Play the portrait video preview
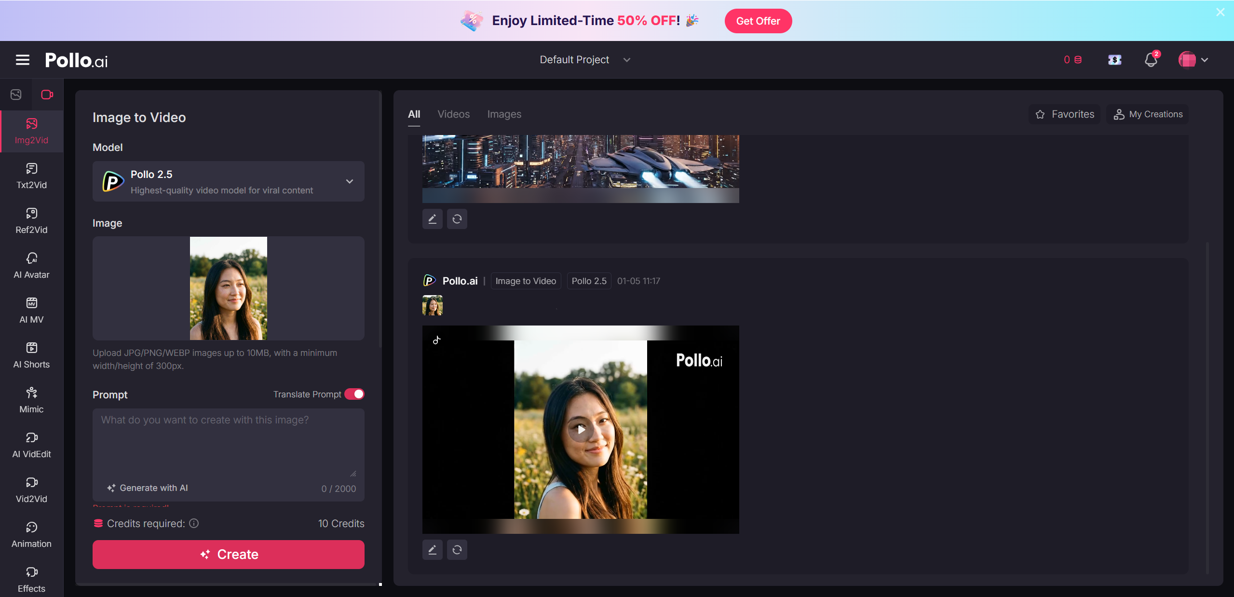1234x597 pixels. (581, 429)
